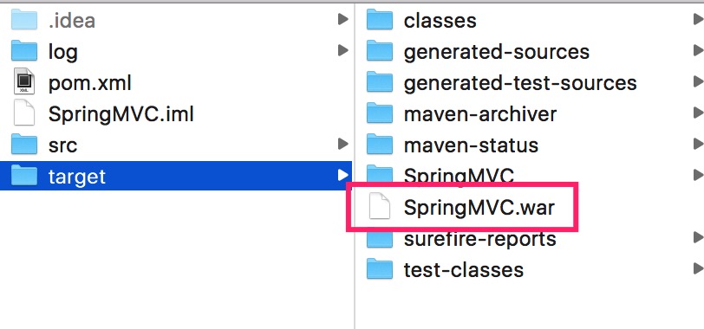Screen dimensions: 704x329
Task: Click the target folder's white arrow
Action: coord(343,175)
